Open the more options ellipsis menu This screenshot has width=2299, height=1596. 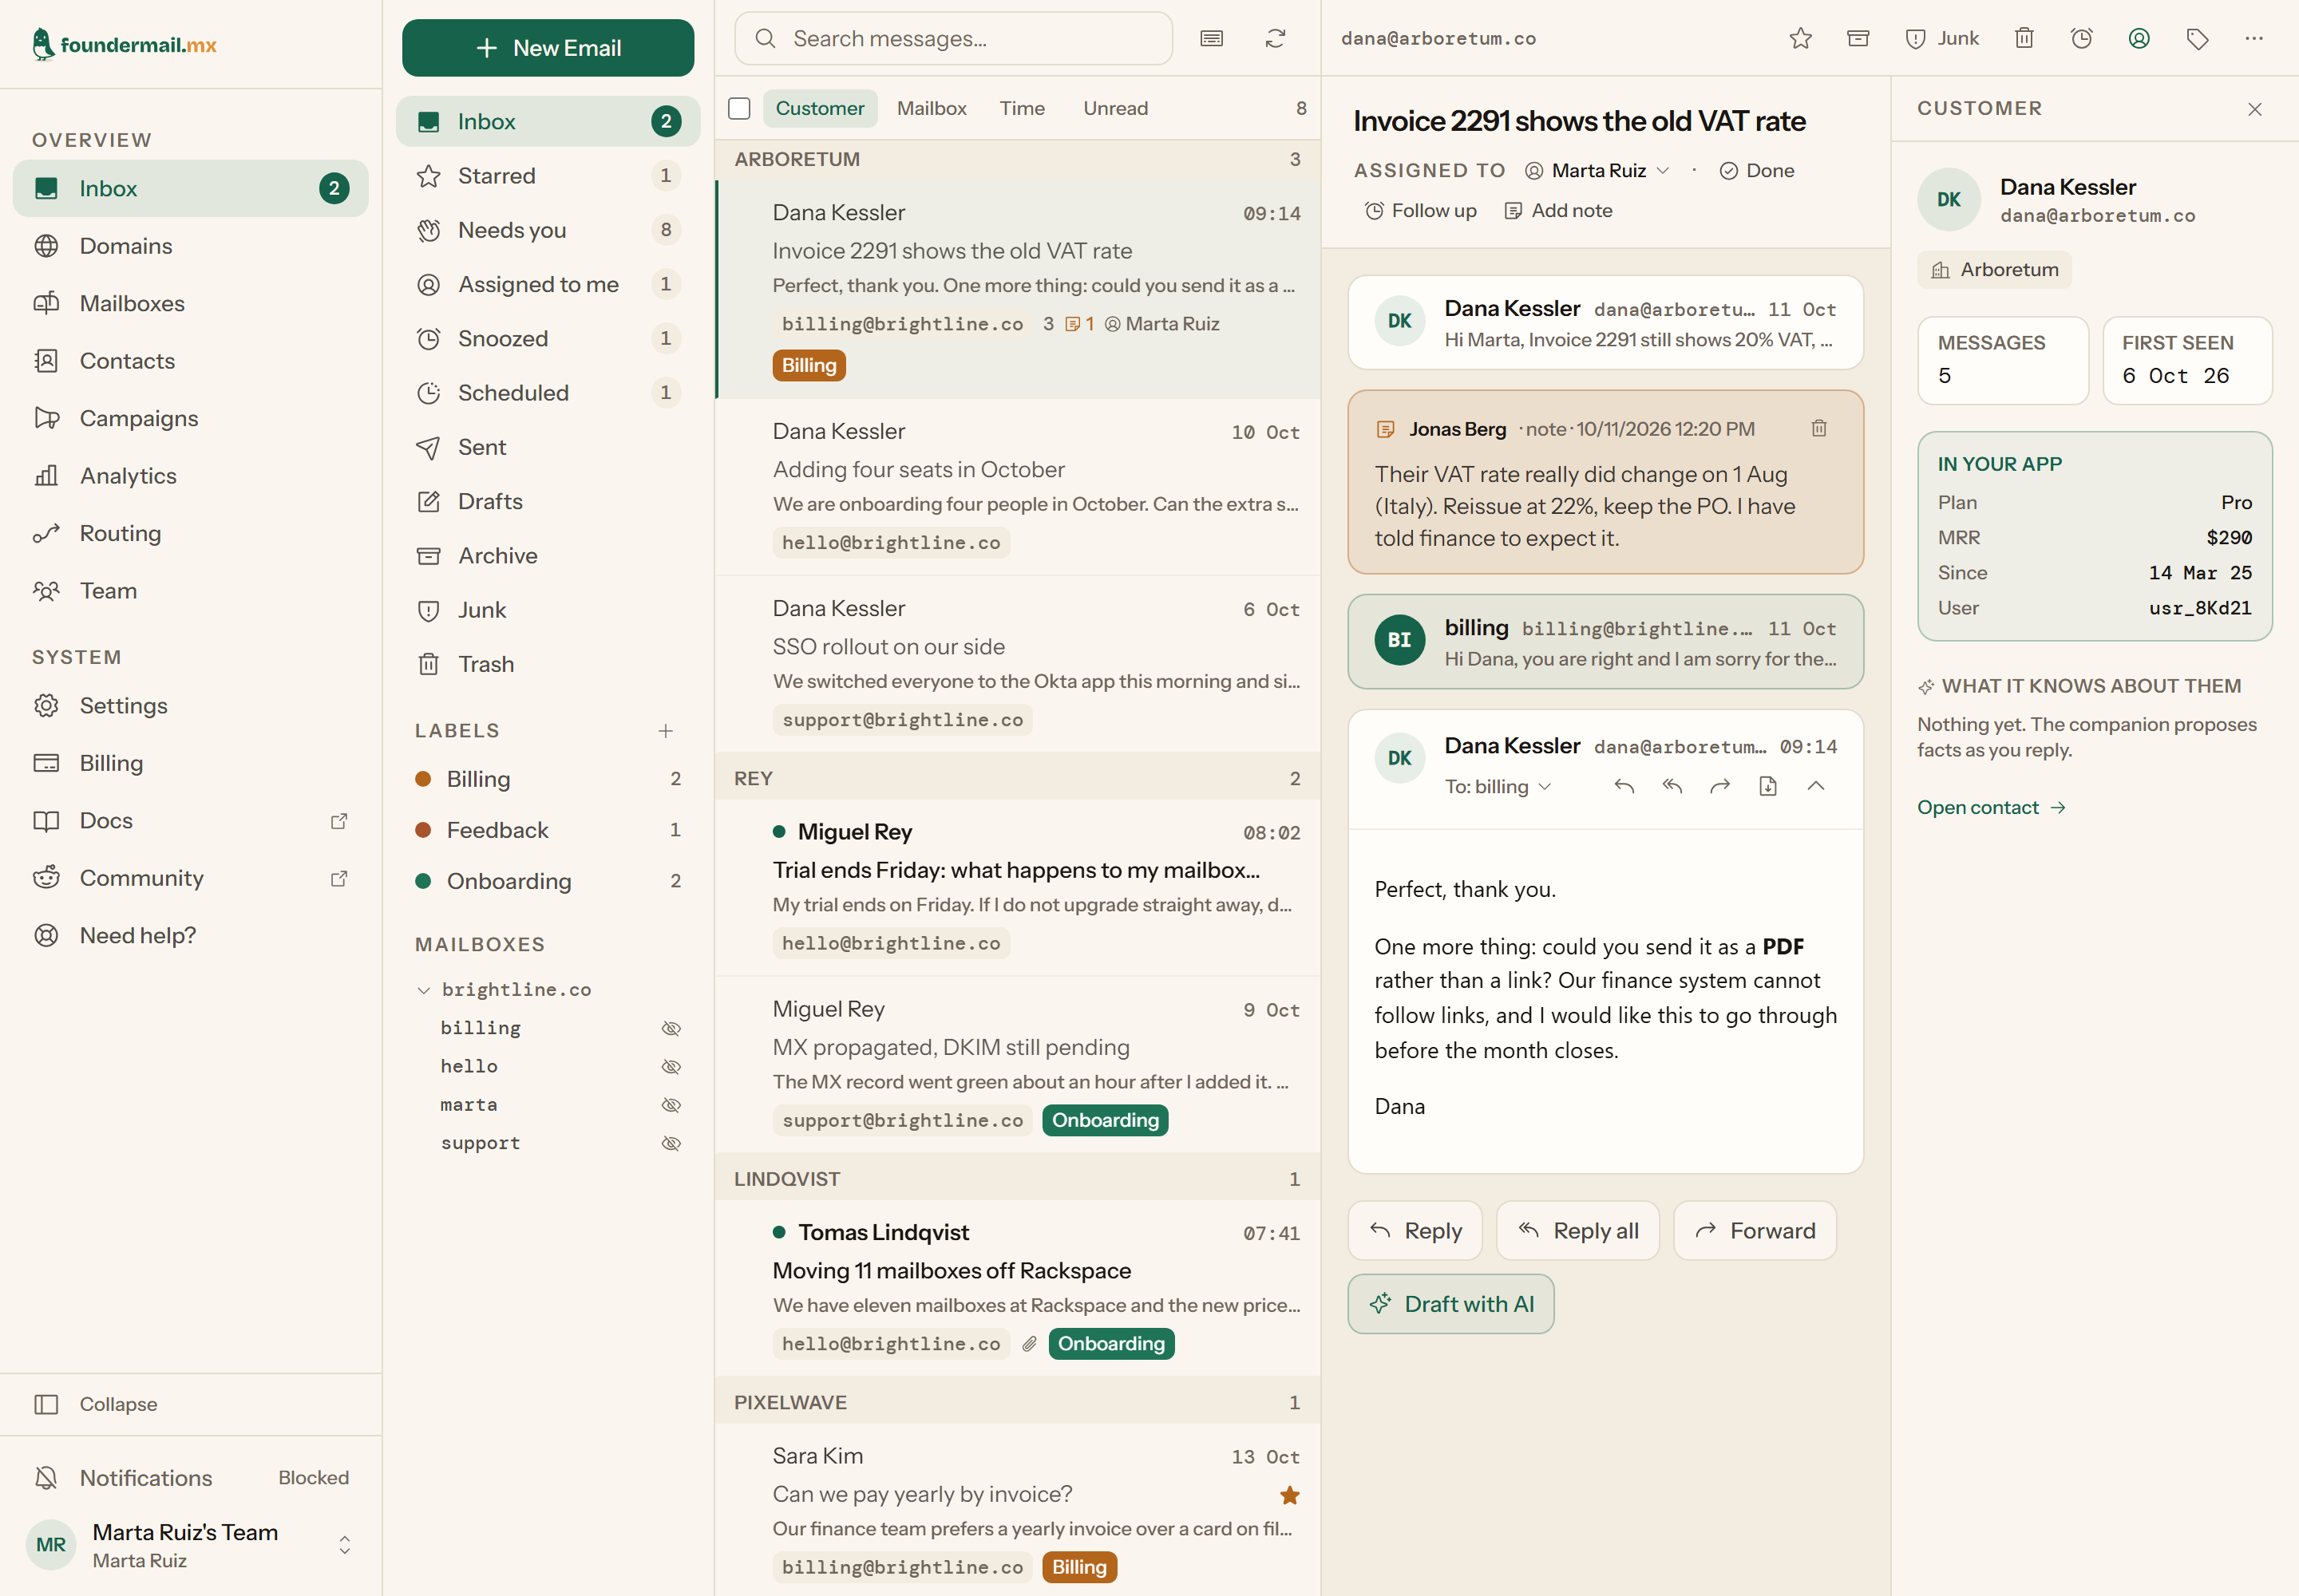2254,38
